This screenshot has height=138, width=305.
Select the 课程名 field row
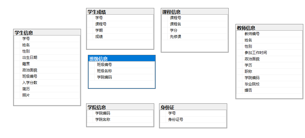(x=195, y=24)
